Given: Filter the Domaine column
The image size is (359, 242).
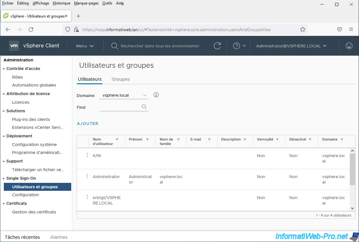Looking at the screenshot, I should point(342,139).
